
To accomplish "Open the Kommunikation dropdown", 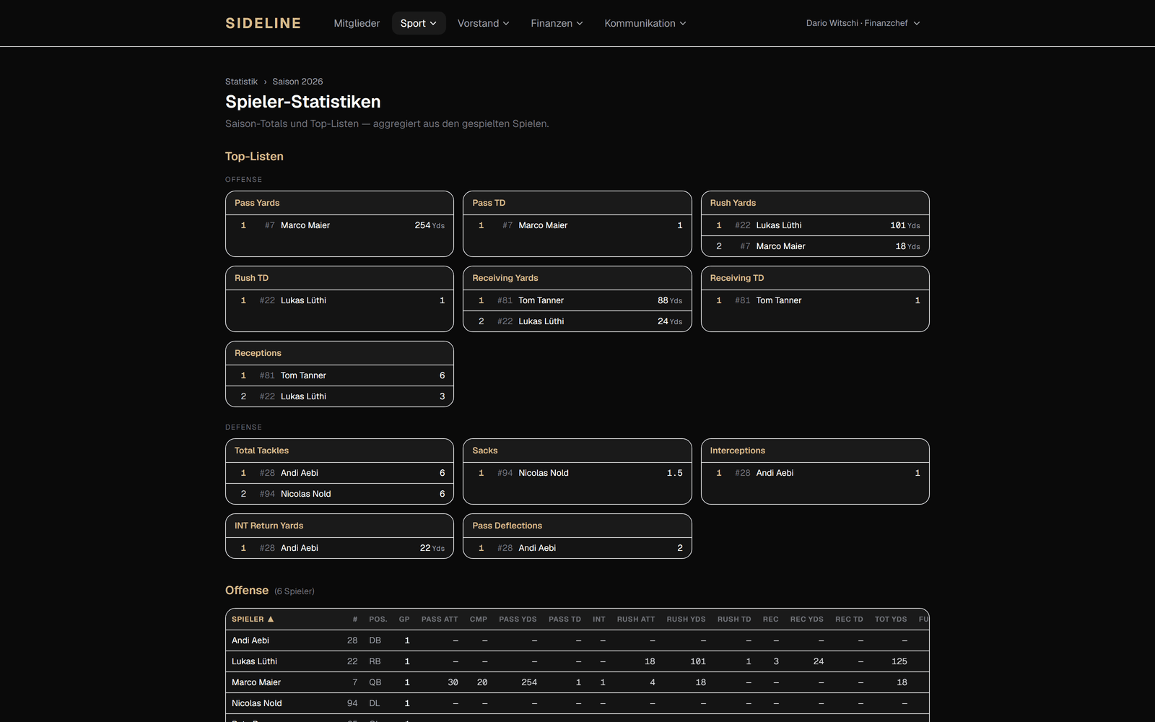I will 645,23.
